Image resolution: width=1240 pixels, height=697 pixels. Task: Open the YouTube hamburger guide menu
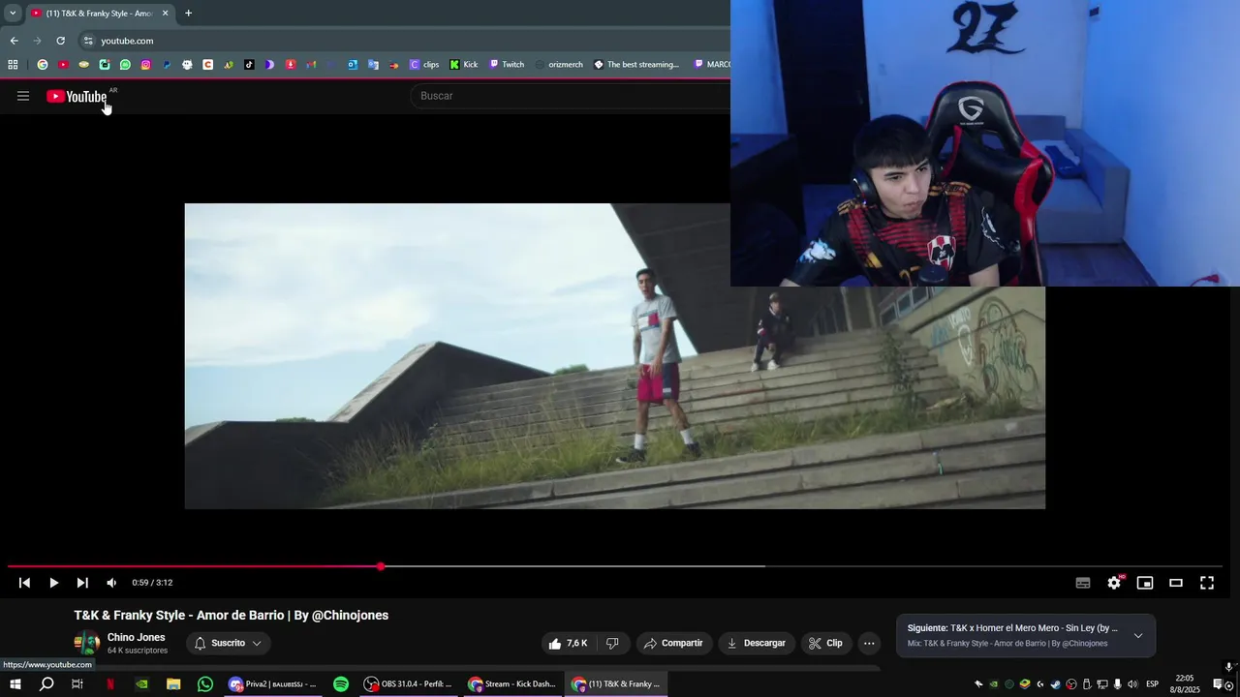pos(23,96)
